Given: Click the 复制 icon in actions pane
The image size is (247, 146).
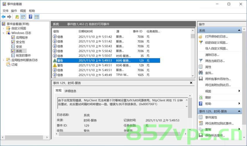Looking at the screenshot, I should pyautogui.click(x=201, y=129).
